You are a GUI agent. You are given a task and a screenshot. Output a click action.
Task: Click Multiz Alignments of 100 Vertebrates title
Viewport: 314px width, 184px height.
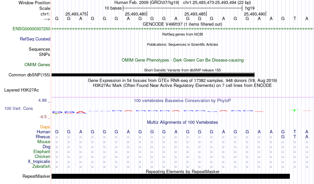182,122
